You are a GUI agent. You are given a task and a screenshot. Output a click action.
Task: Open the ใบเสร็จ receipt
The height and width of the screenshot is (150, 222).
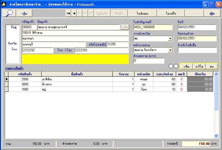pos(171,13)
